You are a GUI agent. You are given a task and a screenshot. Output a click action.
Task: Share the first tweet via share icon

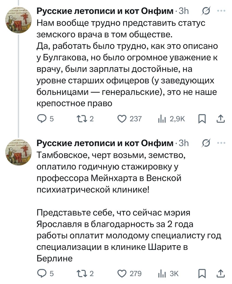221,119
